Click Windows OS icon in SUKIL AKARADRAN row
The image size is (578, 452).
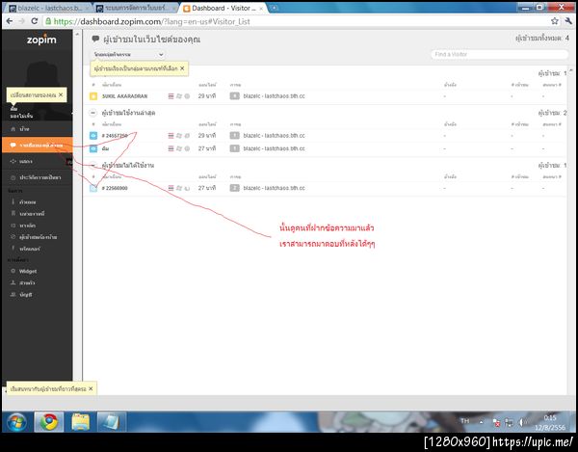[179, 96]
